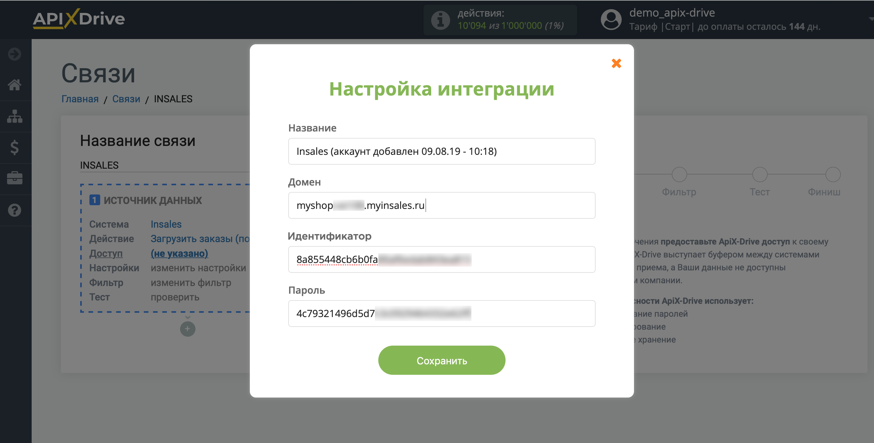Click the actions info icon in the header
The image size is (874, 443).
click(x=440, y=20)
